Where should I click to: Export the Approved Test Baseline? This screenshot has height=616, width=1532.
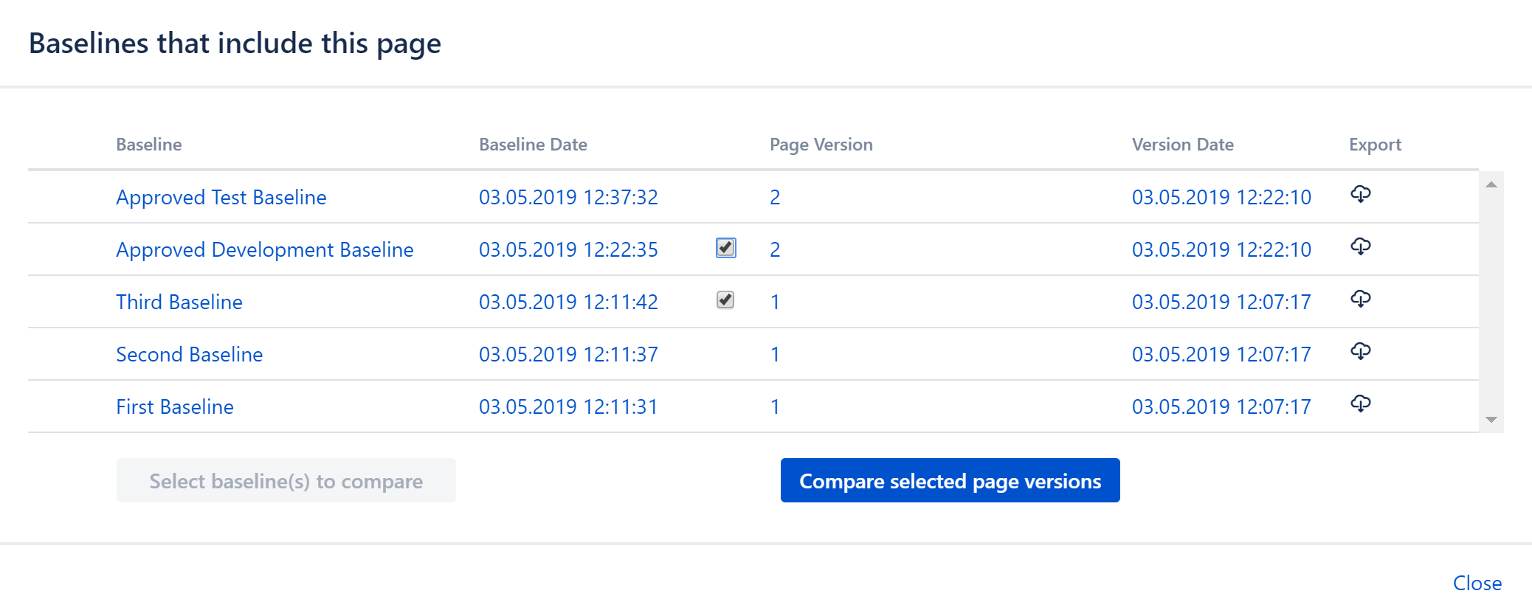tap(1360, 195)
